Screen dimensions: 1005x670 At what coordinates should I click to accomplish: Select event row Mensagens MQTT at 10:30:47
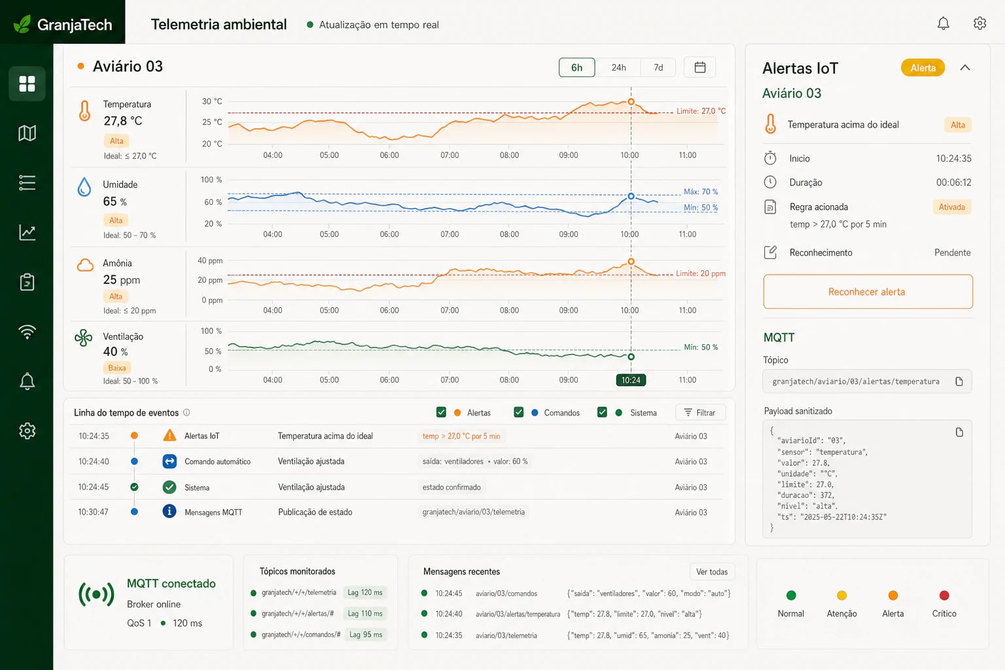[397, 512]
